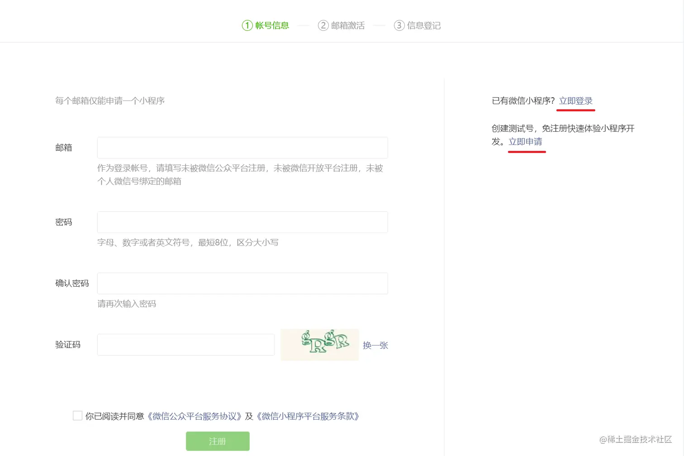The width and height of the screenshot is (684, 456).
Task: Click the 密码 password input field
Action: pyautogui.click(x=242, y=222)
